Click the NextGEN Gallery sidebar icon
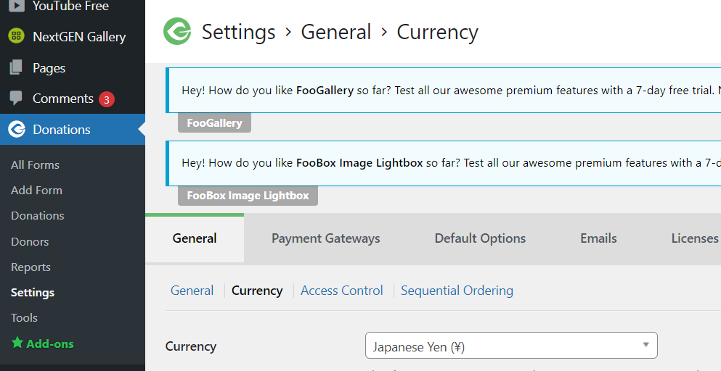721x371 pixels. (x=16, y=37)
